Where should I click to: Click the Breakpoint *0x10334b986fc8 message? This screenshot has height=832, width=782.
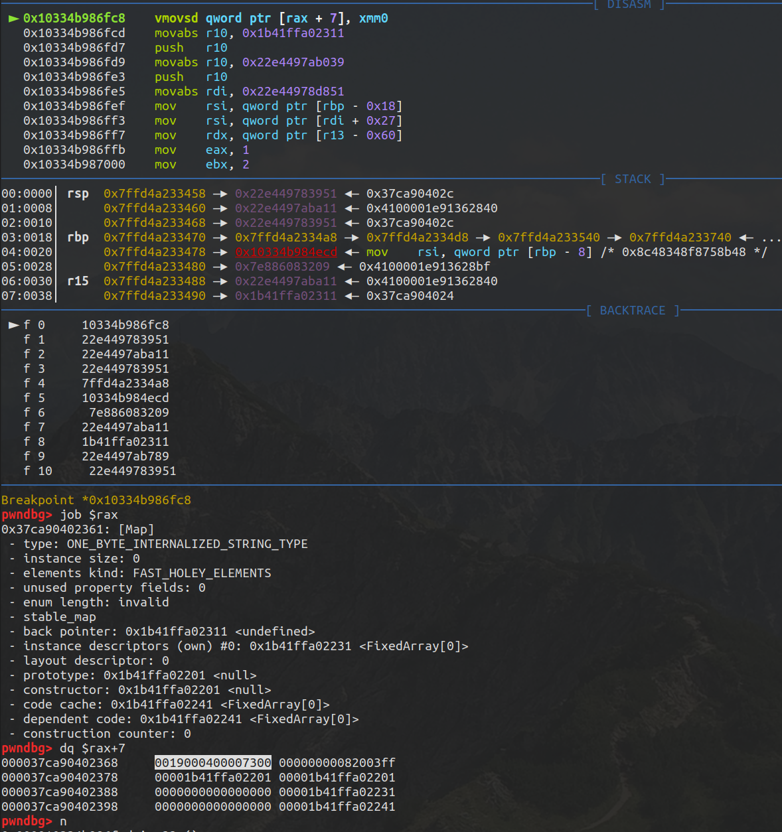click(96, 500)
